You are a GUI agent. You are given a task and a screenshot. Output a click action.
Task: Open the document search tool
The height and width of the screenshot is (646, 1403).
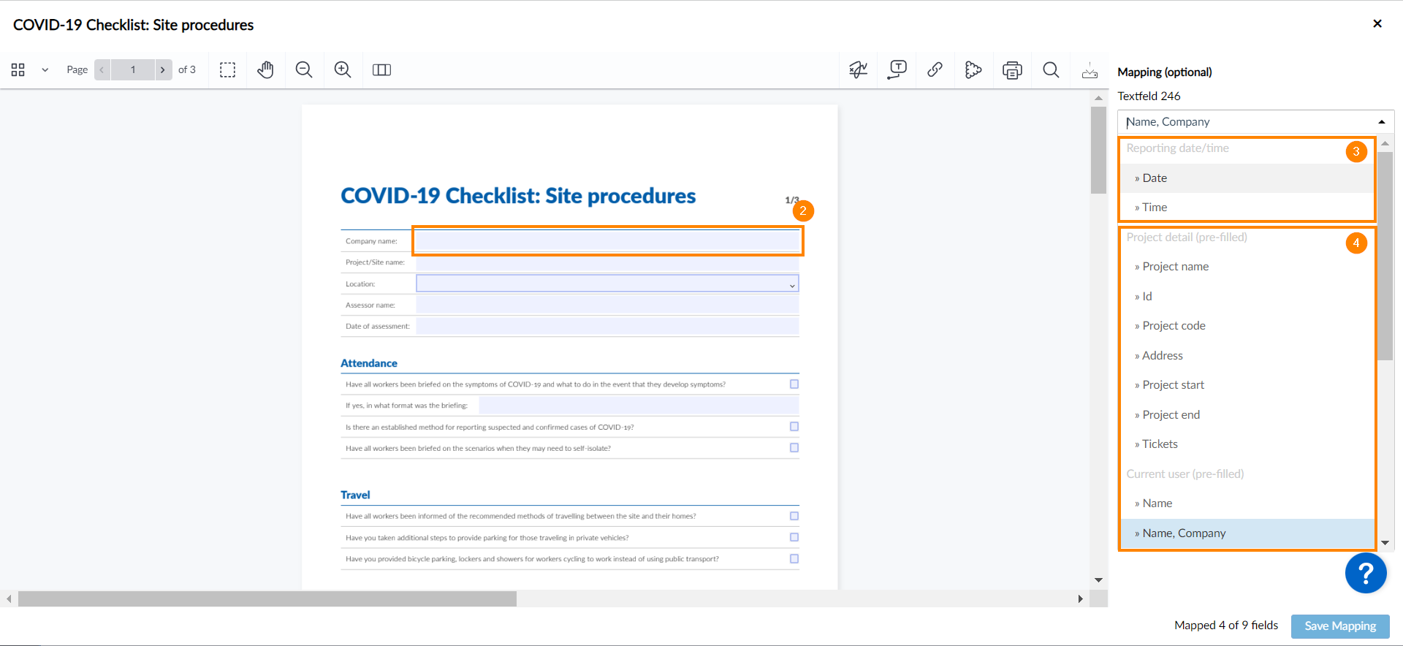coord(1051,70)
